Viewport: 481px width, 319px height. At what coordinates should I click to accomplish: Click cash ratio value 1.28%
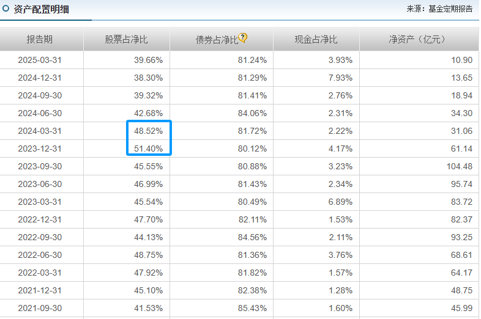click(340, 290)
